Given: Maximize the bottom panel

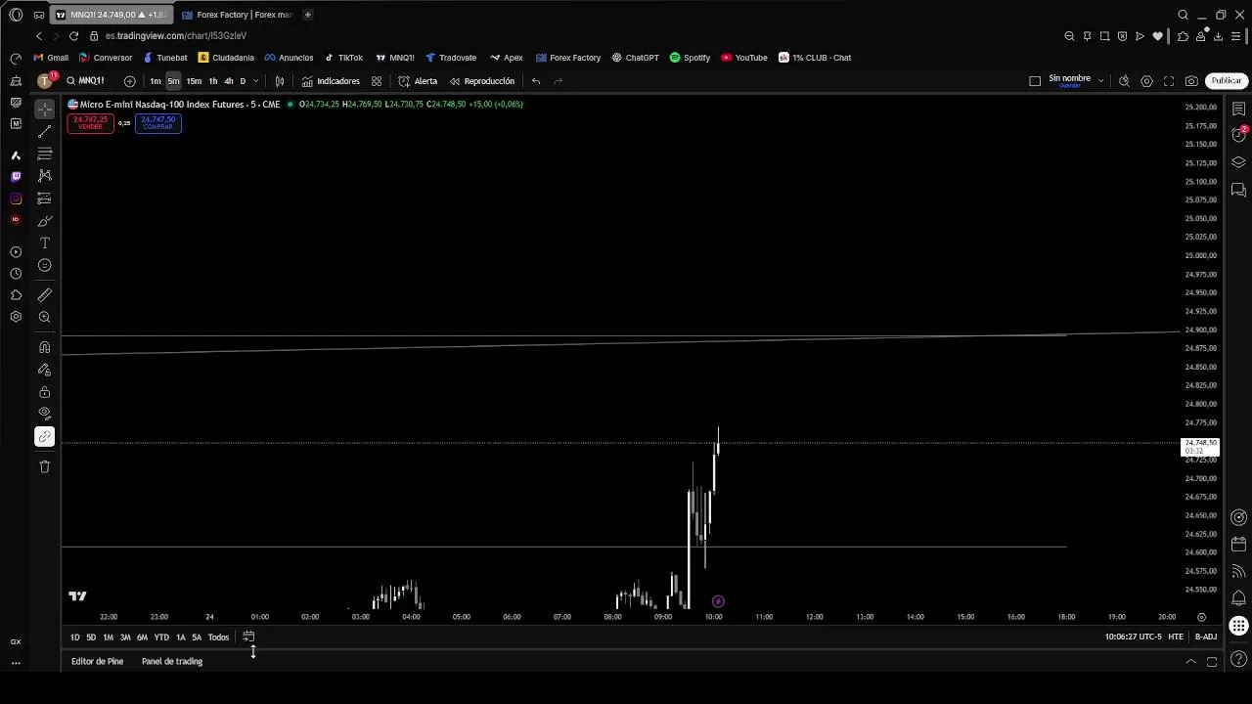Looking at the screenshot, I should point(1212,662).
